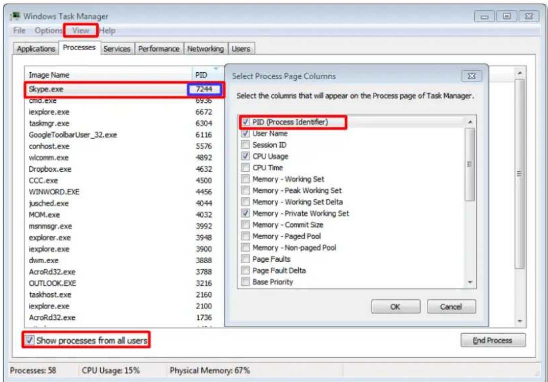Screen dimensions: 548x382
Task: Select AcroRd32.exe with PID 3788
Action: pos(124,272)
